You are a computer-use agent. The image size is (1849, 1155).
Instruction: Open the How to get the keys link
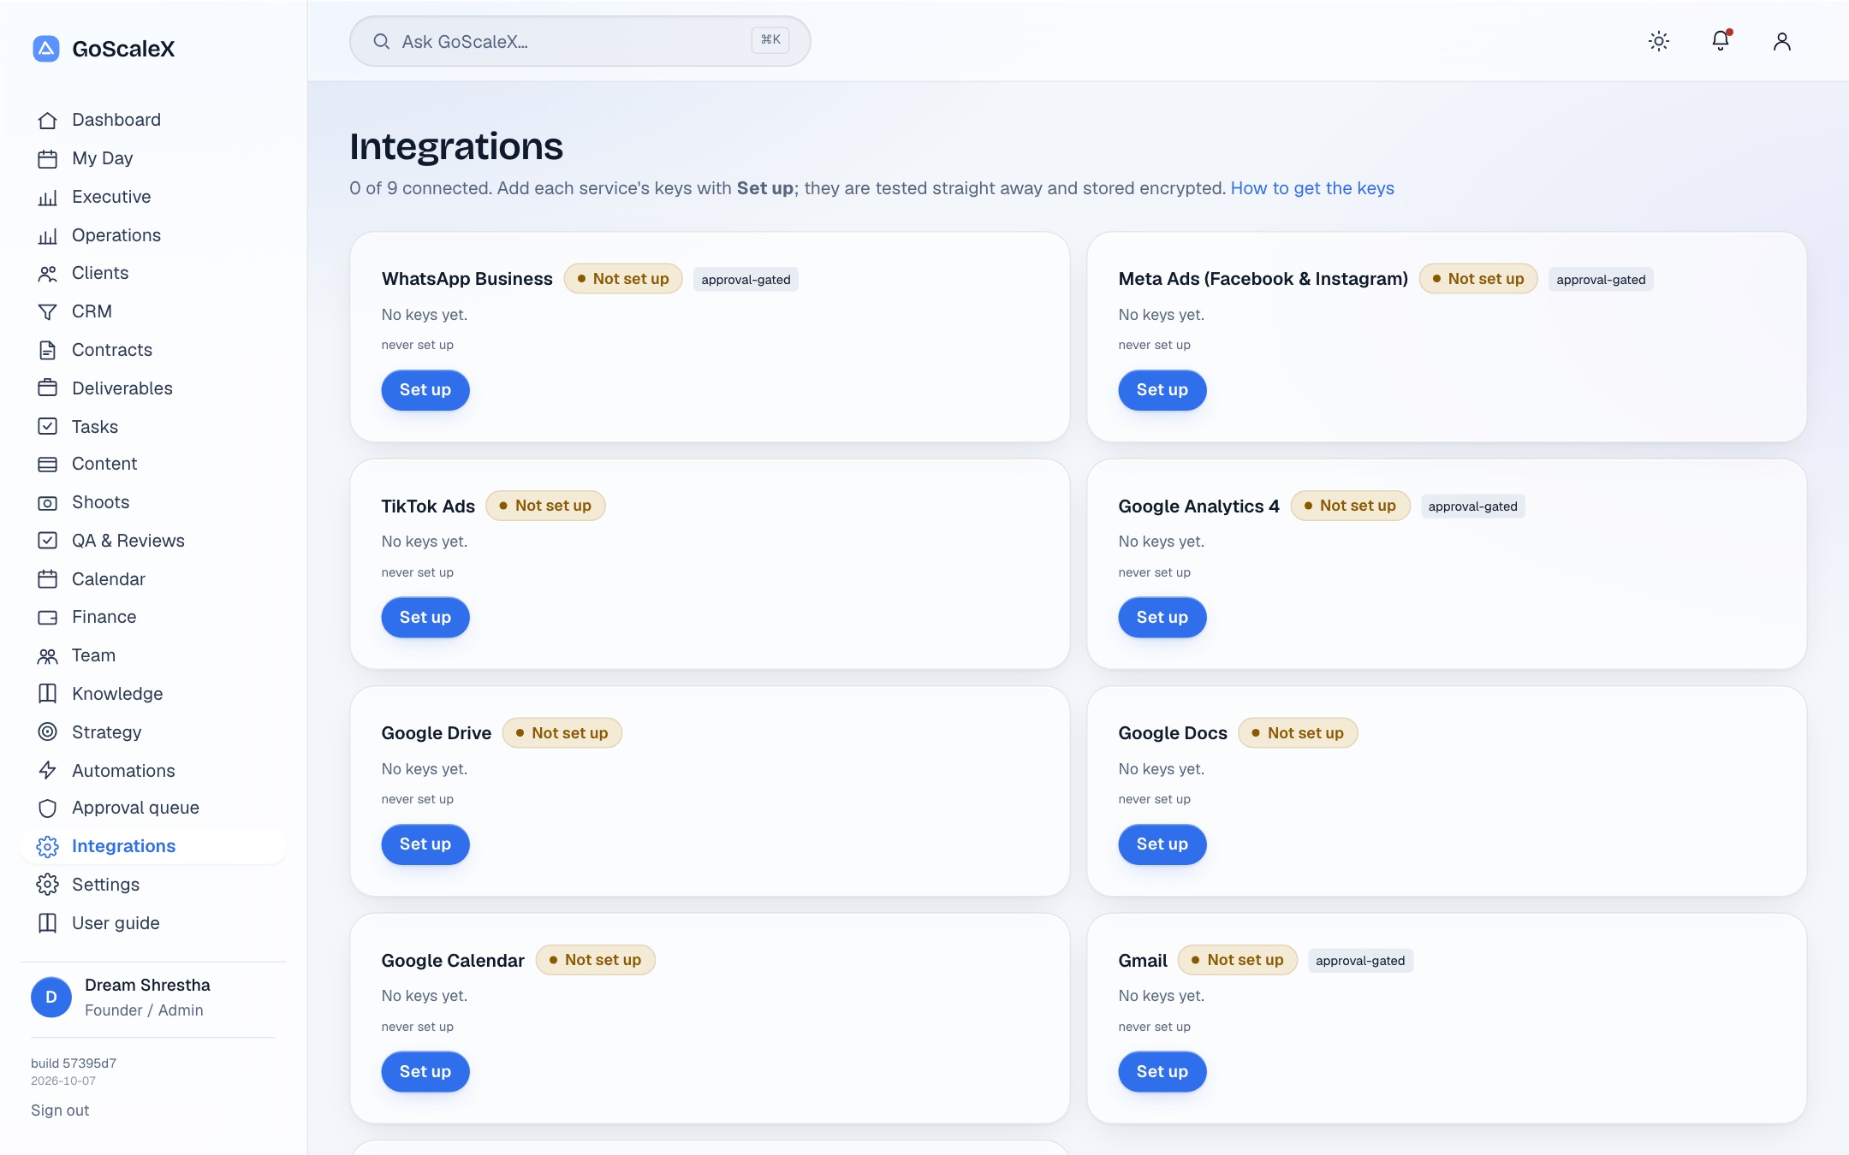(1312, 188)
